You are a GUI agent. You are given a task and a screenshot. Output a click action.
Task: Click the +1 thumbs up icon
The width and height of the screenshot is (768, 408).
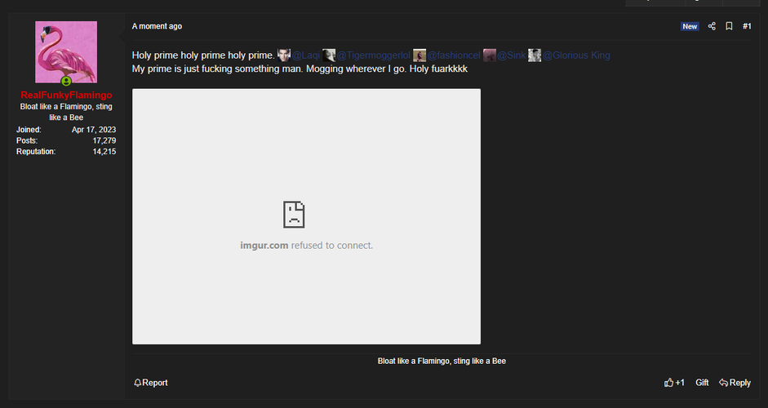click(x=669, y=383)
